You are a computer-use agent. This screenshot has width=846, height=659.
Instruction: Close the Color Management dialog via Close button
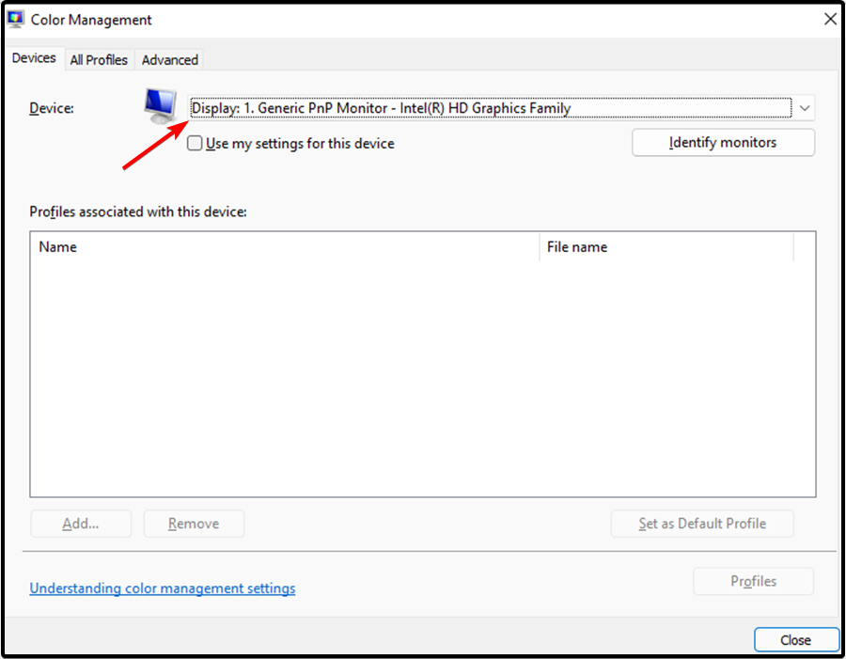click(796, 639)
